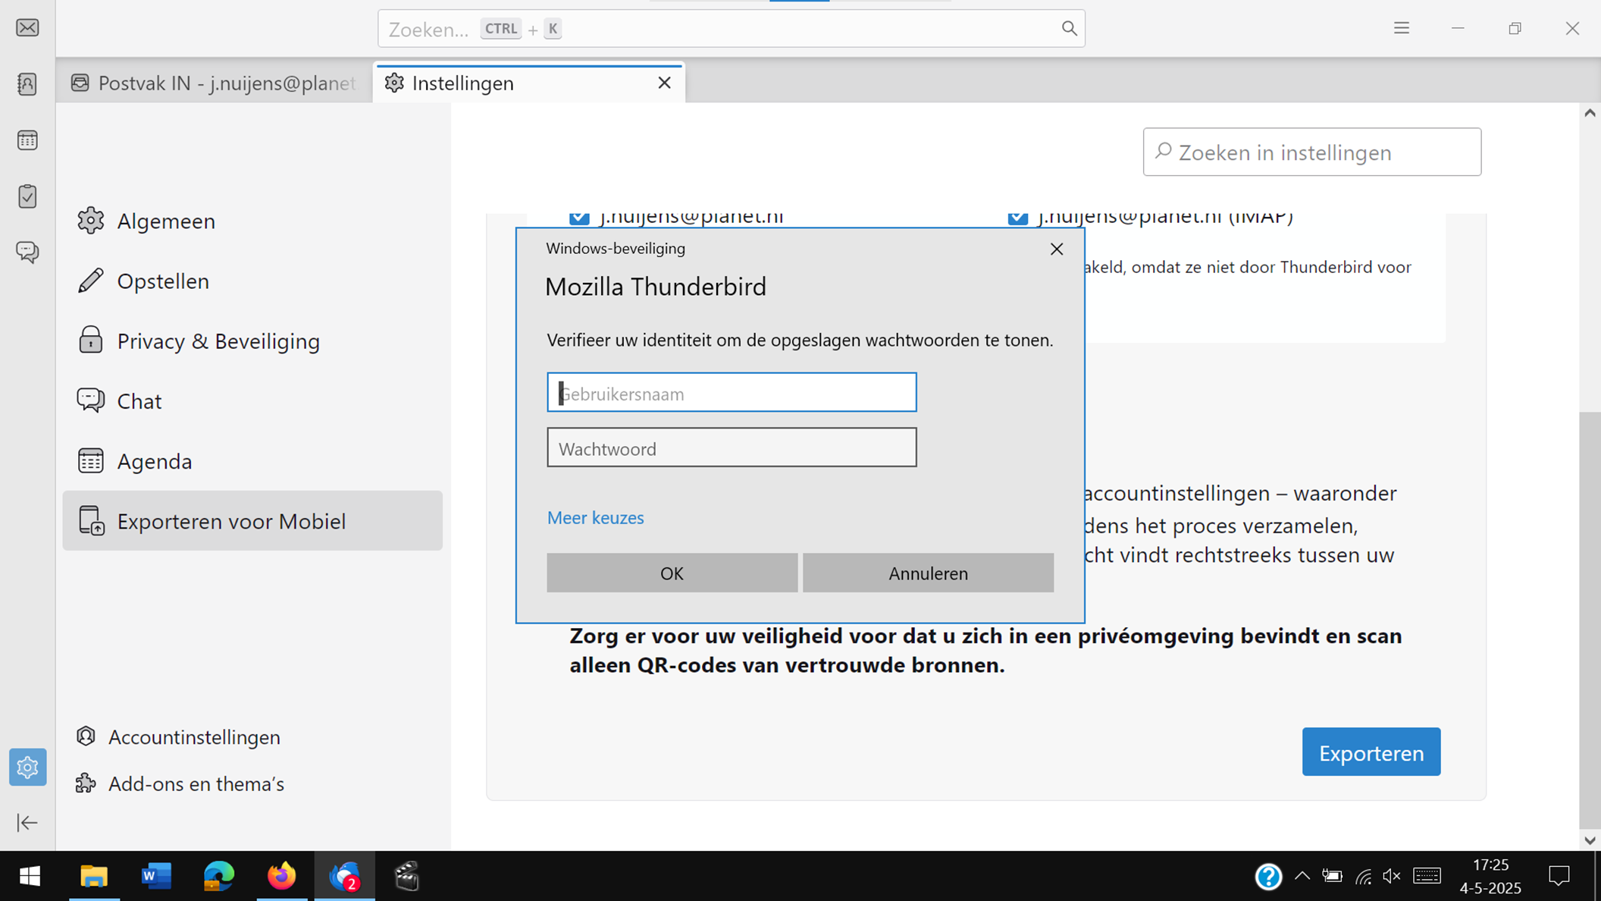Toggle the first j.nuijens@planet.nl account checkbox

coord(579,218)
